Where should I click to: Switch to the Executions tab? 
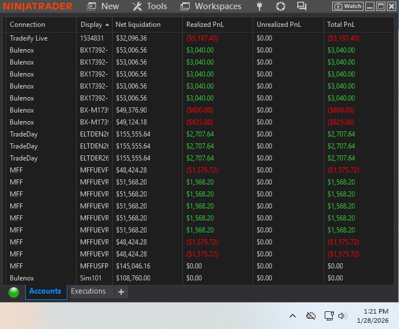[88, 291]
